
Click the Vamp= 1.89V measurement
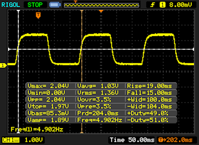click(48, 120)
